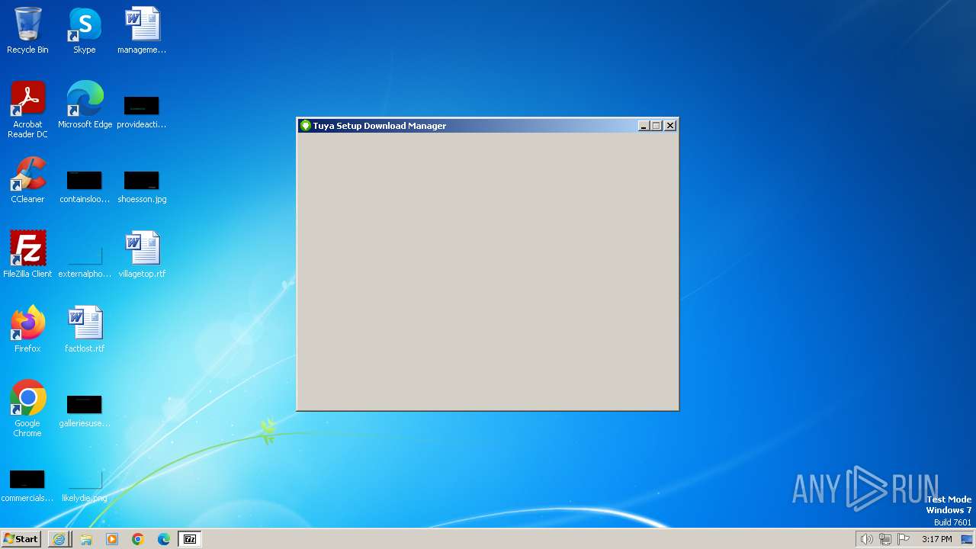Click the Tuya Setup Download Manager title icon

(305, 126)
